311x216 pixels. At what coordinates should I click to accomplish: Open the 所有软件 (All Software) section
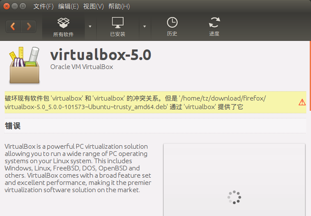[63, 27]
